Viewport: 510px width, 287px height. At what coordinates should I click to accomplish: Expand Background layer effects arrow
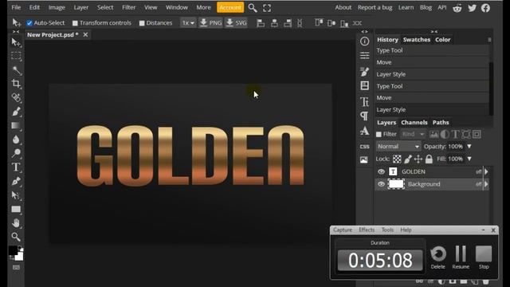click(x=486, y=184)
